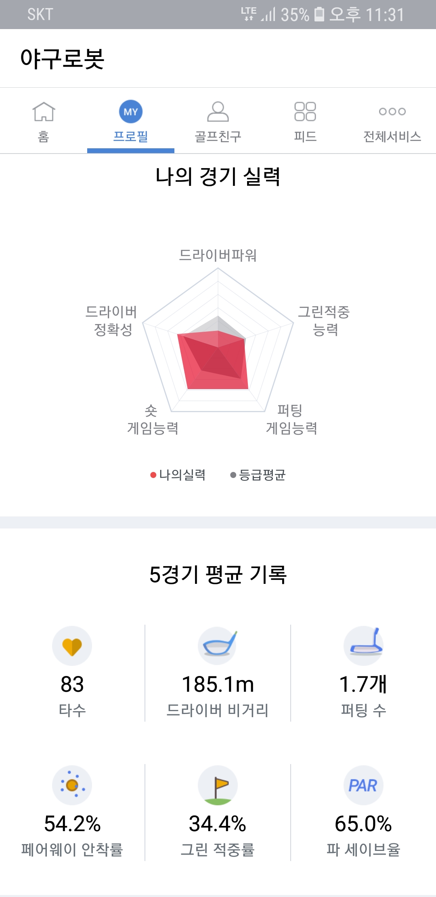Tap the Home house icon

coord(44,112)
